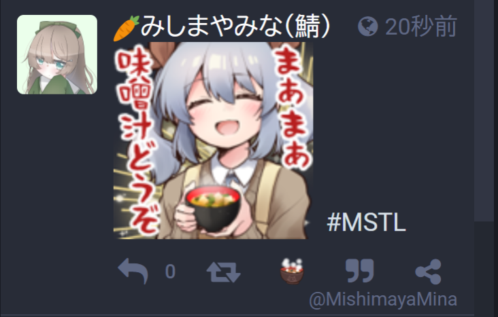498x317 pixels.
Task: Open the profile of みしまやみな(鯖)
Action: click(x=235, y=26)
